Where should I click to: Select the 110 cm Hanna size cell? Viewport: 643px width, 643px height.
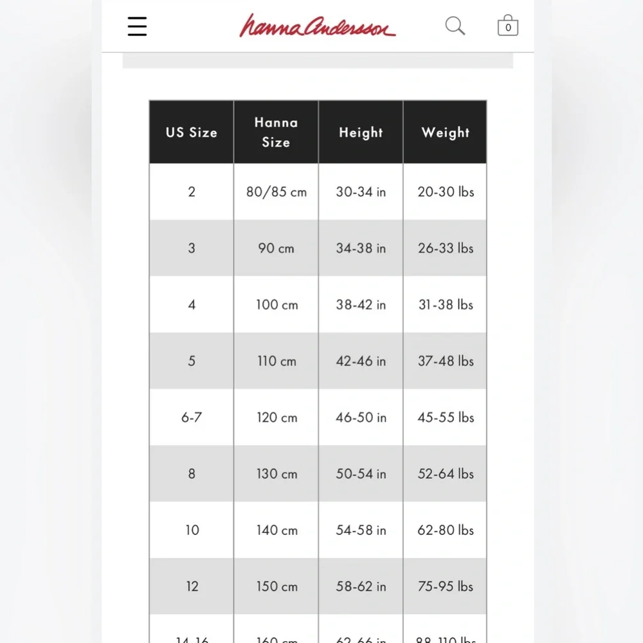click(x=276, y=361)
